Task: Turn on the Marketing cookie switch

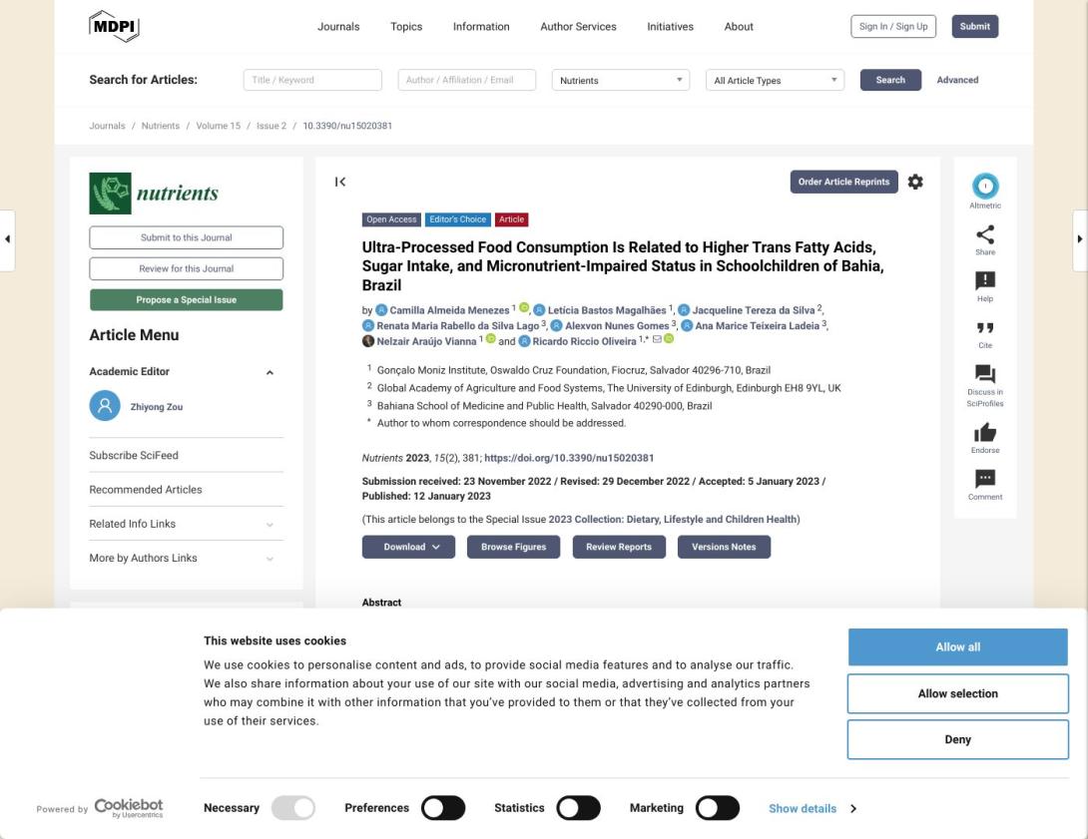Action: (x=718, y=808)
